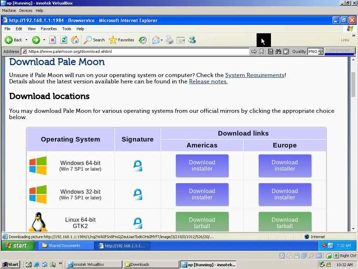Image resolution: width=358 pixels, height=269 pixels.
Task: Open the System Requirements link
Action: [255, 75]
